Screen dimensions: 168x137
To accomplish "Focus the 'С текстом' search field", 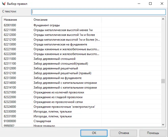I will coord(98,12).
